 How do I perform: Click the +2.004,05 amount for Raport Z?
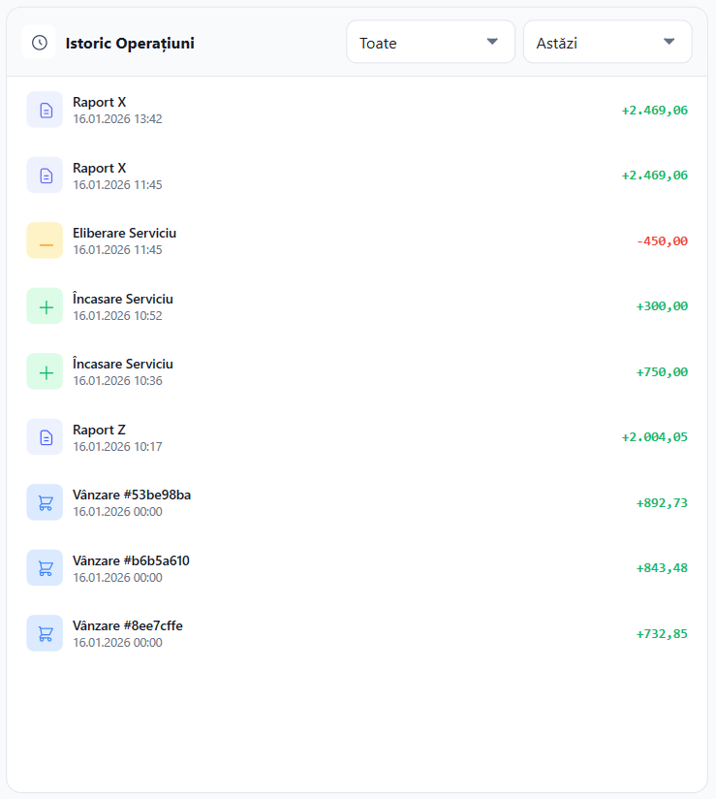654,437
